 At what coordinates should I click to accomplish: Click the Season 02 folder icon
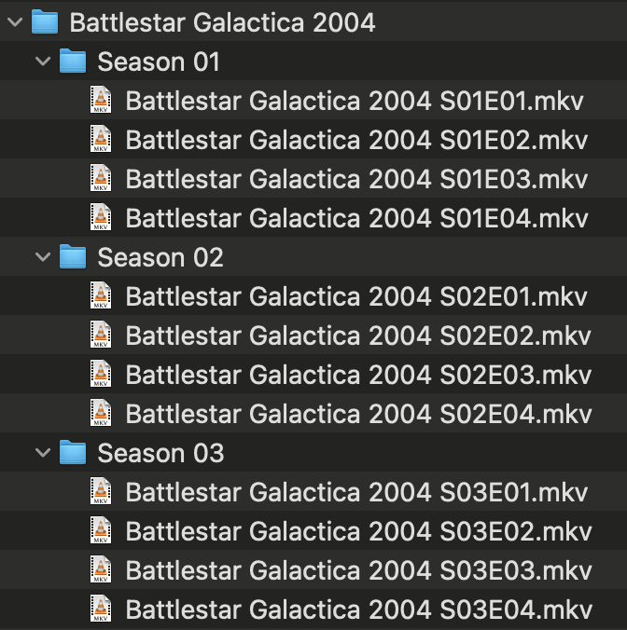73,256
